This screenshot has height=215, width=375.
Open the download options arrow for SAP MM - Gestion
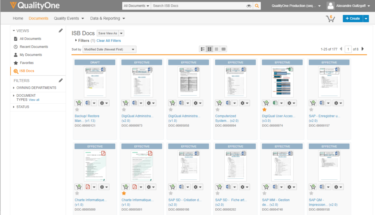[x=282, y=187]
